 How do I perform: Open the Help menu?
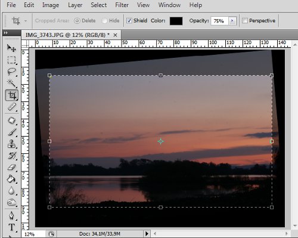tap(195, 5)
